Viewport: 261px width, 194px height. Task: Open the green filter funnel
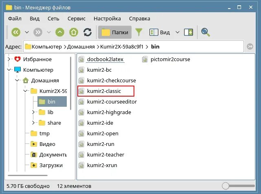[x=139, y=32]
